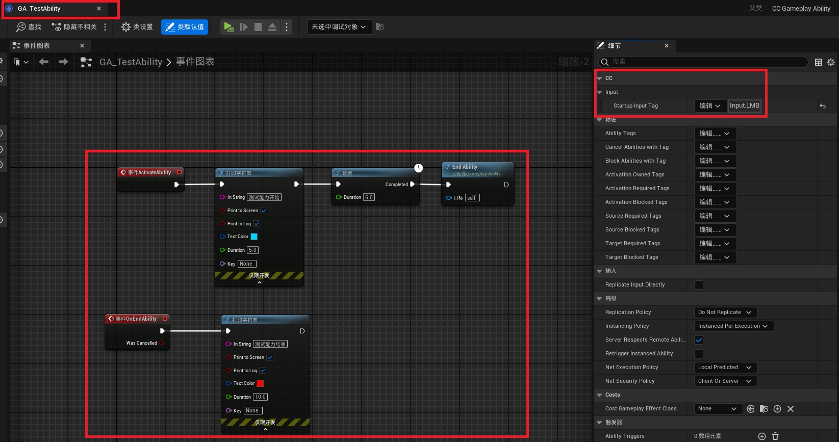This screenshot has height=442, width=839.
Task: Click create new plus icon for Cost class
Action: click(777, 409)
